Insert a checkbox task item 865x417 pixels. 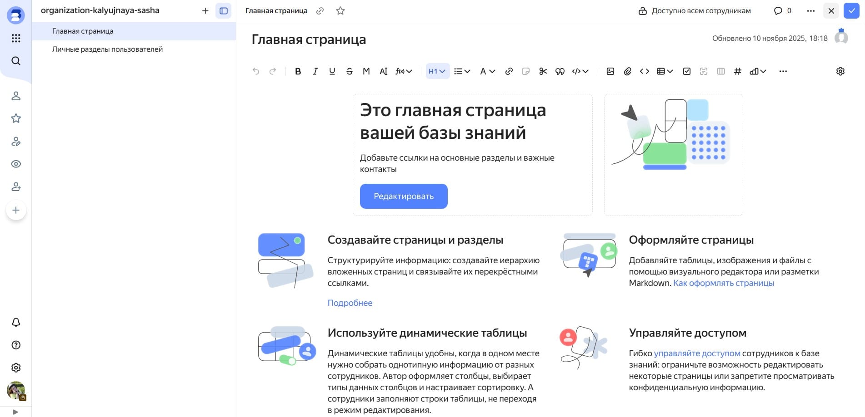(x=687, y=71)
